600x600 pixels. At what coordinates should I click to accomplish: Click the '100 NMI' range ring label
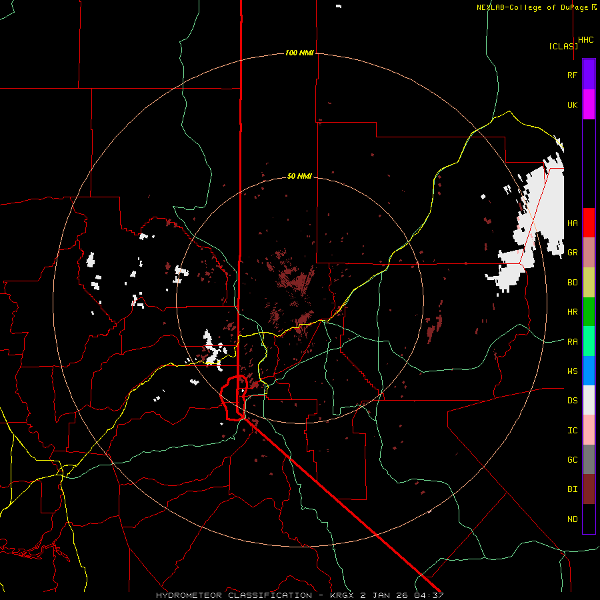pos(299,53)
